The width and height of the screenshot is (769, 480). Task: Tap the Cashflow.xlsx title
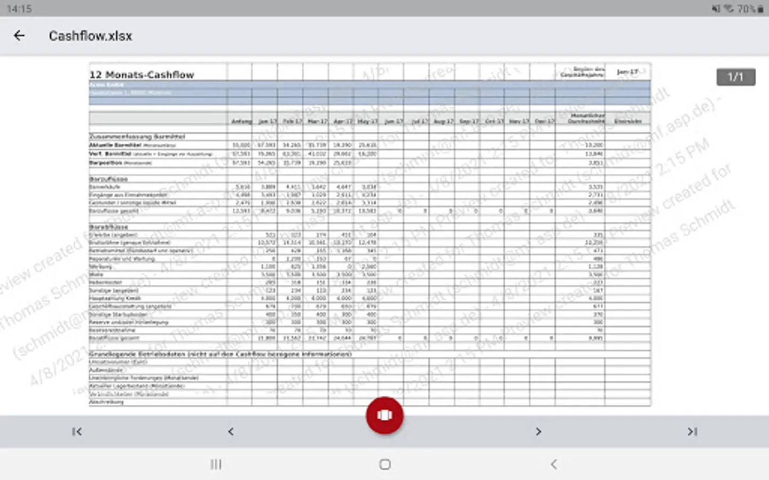click(x=91, y=36)
